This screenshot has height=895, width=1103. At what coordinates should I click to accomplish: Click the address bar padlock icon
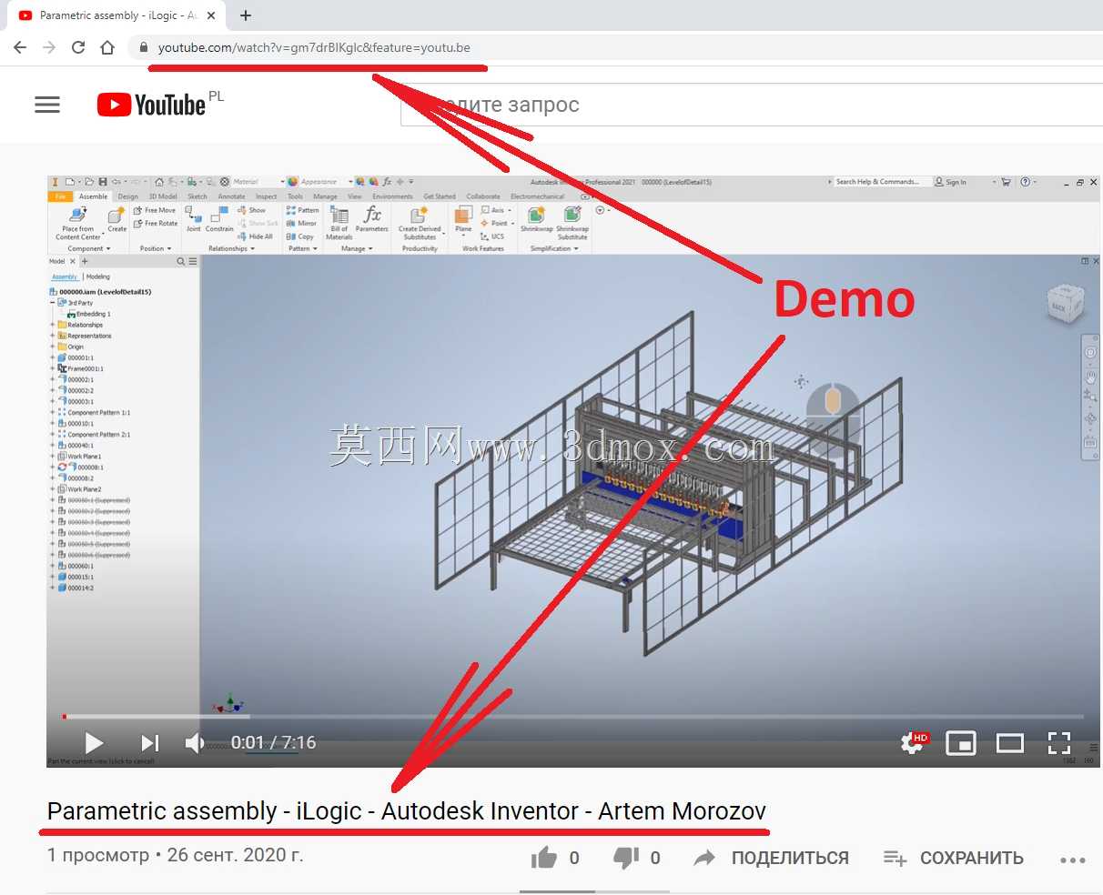(143, 47)
